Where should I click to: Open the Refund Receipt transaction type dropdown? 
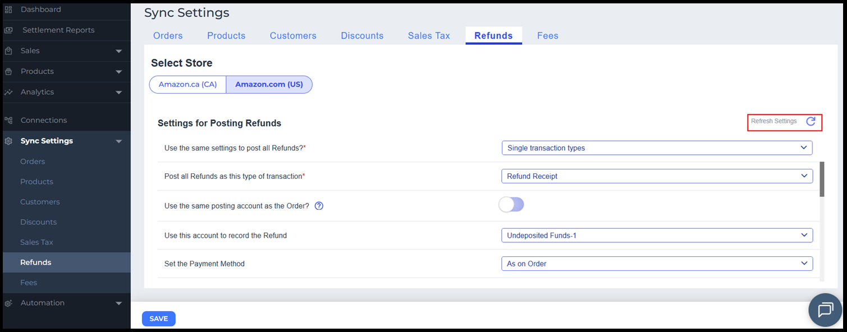[657, 176]
